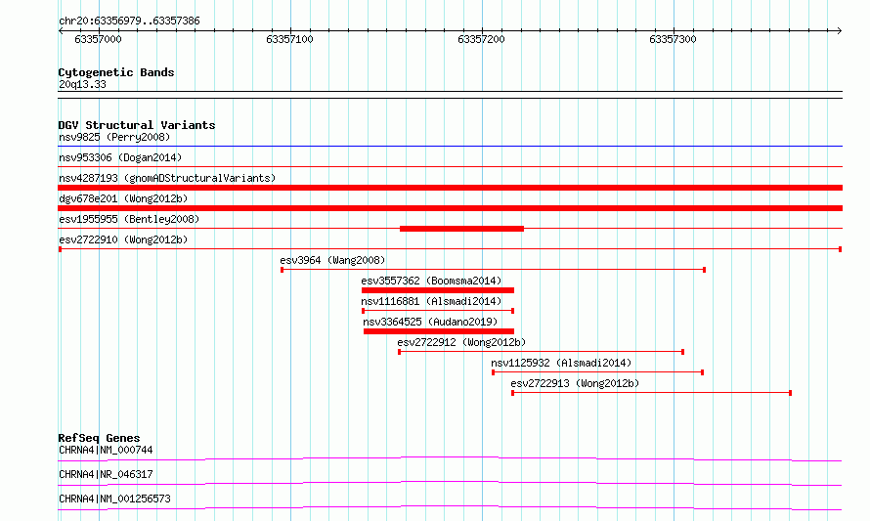Select the 20q13.33 band label

[x=82, y=84]
